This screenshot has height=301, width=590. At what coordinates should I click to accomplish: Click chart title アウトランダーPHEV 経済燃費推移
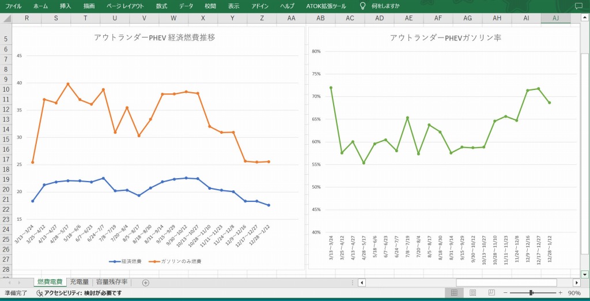(154, 37)
